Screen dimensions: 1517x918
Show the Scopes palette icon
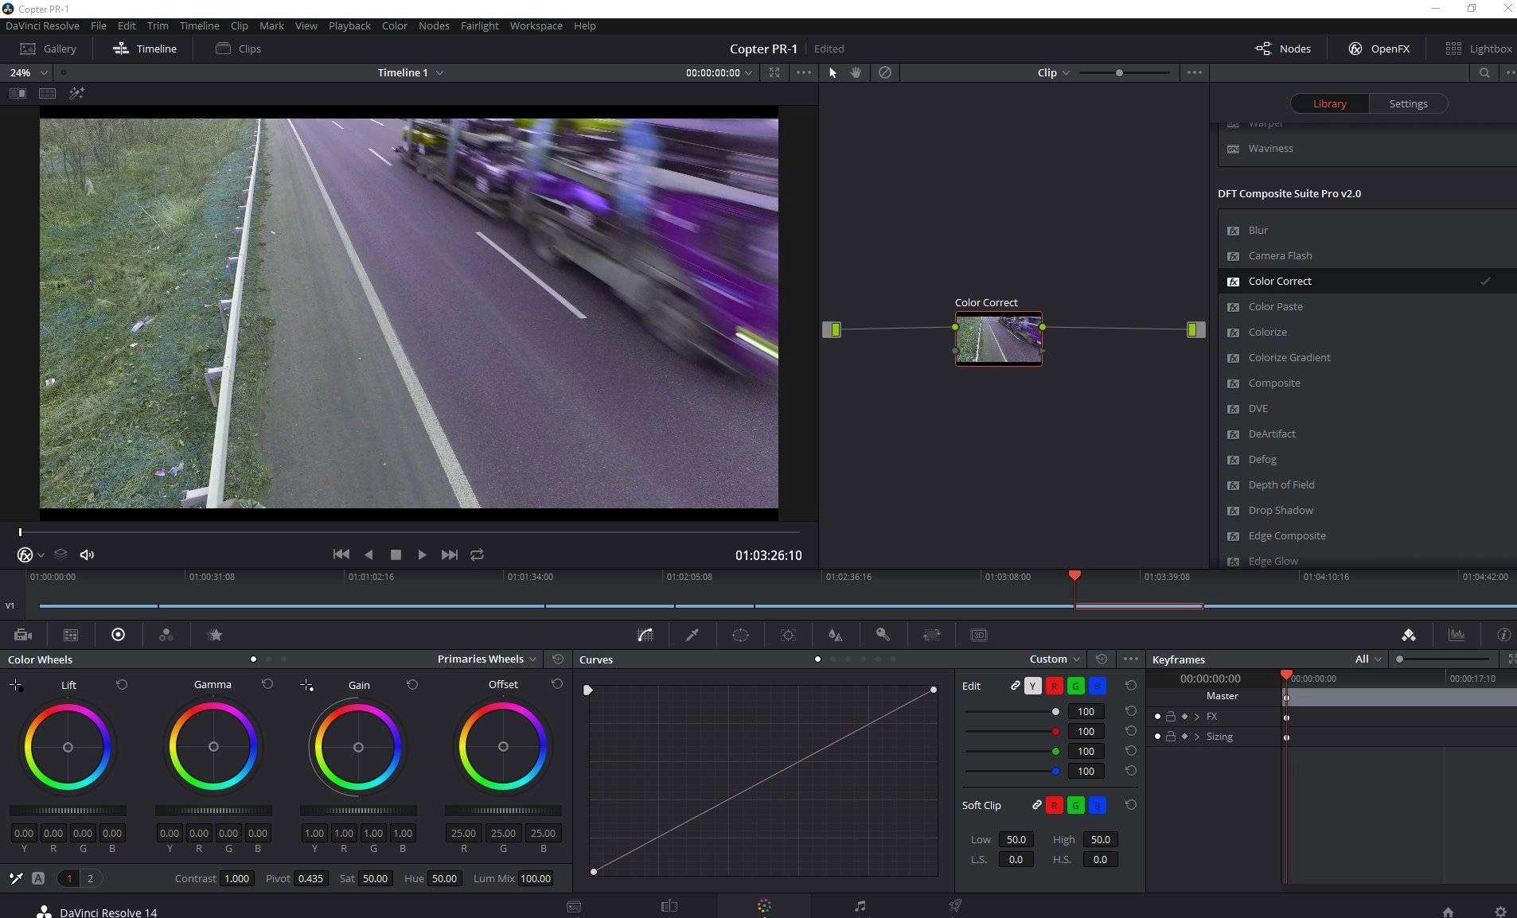(1457, 635)
